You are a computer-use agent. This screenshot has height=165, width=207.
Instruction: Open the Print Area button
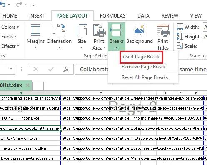coord(99,36)
